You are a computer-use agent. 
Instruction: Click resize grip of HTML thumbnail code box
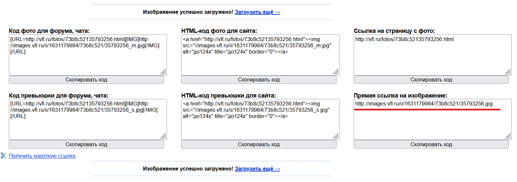pos(336,136)
